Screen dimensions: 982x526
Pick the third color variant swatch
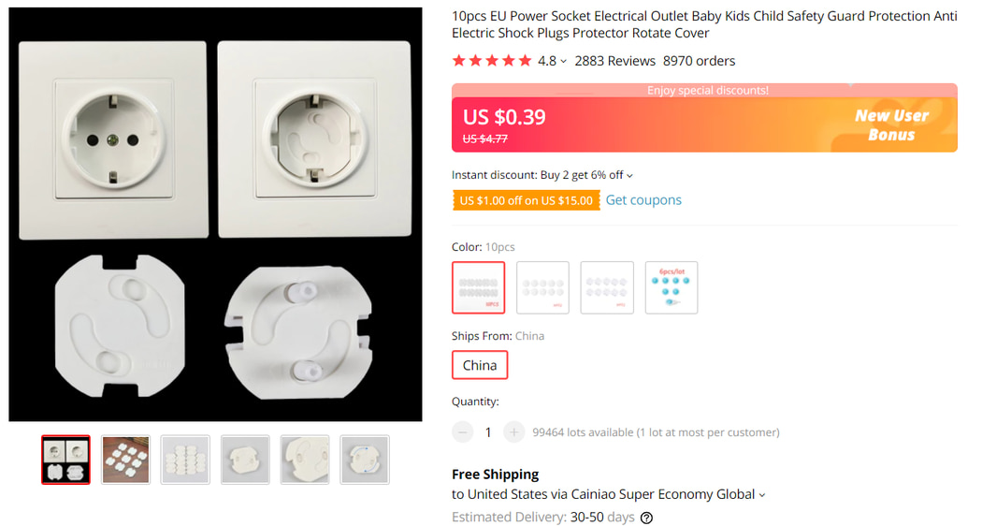(x=607, y=287)
